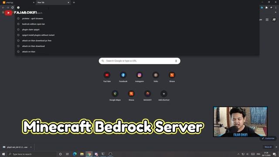
Task: Open the BAGAS31 shortcut
Action: [147, 96]
